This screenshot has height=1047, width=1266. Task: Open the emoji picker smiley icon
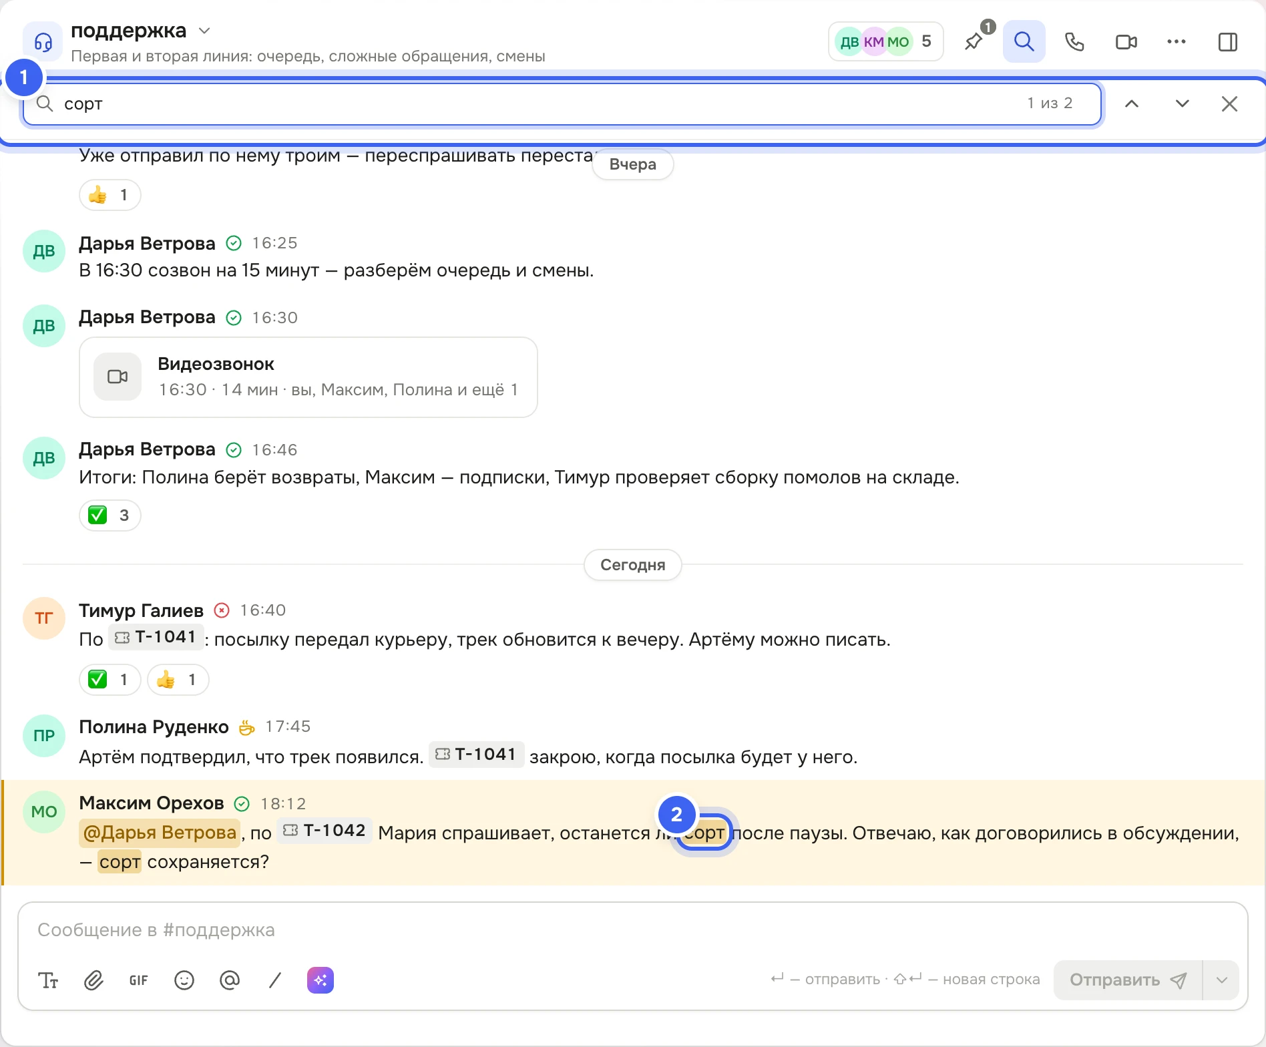point(184,980)
